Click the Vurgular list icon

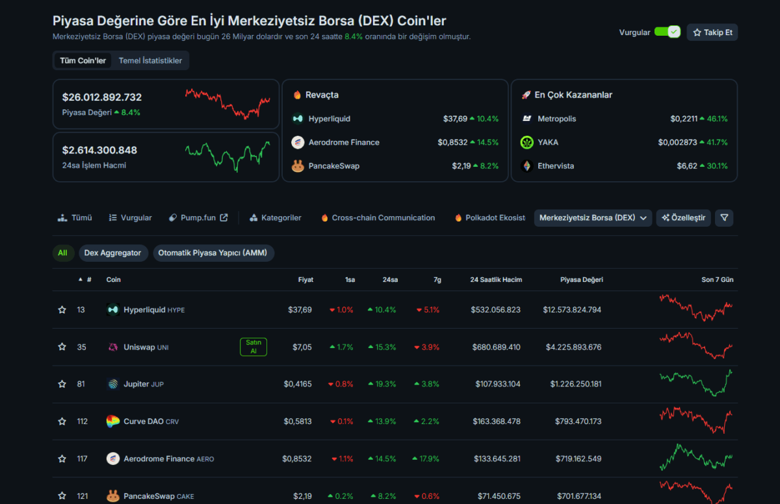[x=112, y=218]
